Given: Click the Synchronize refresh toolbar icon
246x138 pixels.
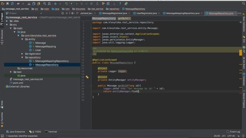Looking at the screenshot, I should (x=12, y=3).
